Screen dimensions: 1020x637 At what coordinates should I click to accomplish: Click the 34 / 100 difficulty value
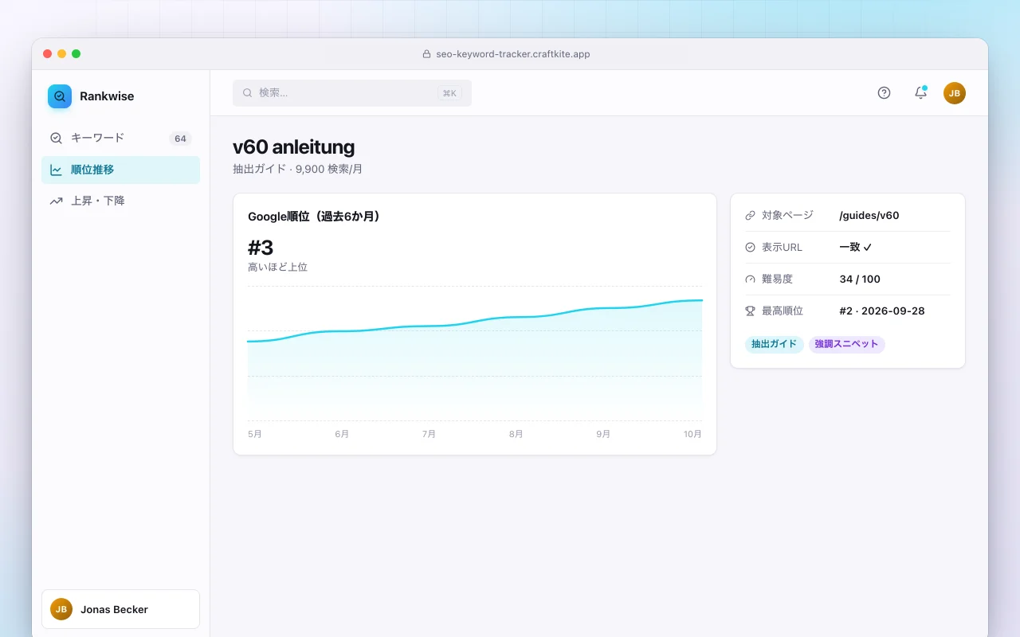[860, 279]
